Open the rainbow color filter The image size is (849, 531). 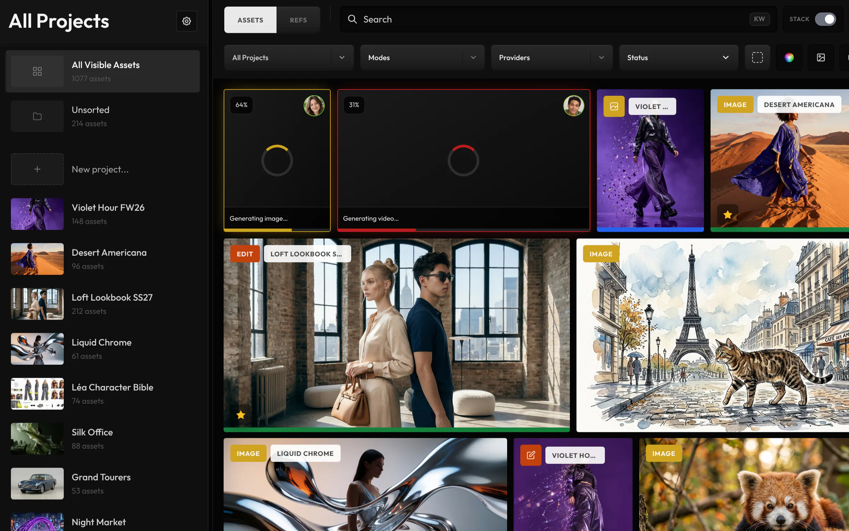[x=789, y=57]
